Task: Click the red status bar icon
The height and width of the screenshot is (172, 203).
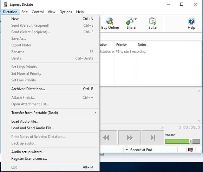Action: click(190, 150)
